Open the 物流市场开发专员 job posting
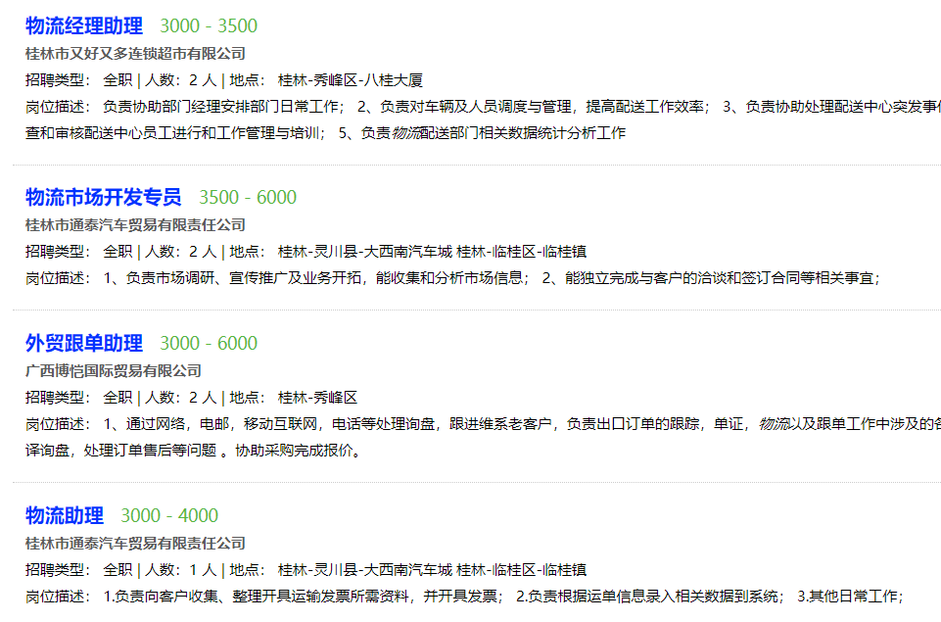Screen dimensions: 941x622 click(x=103, y=197)
